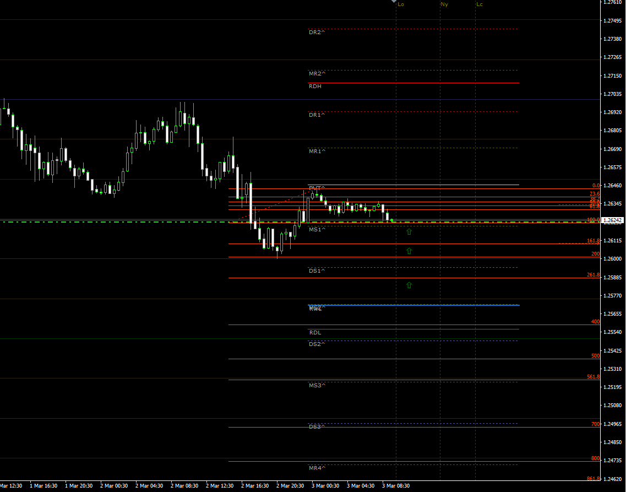Click the green dot at current candle
The image size is (626, 492).
click(392, 220)
